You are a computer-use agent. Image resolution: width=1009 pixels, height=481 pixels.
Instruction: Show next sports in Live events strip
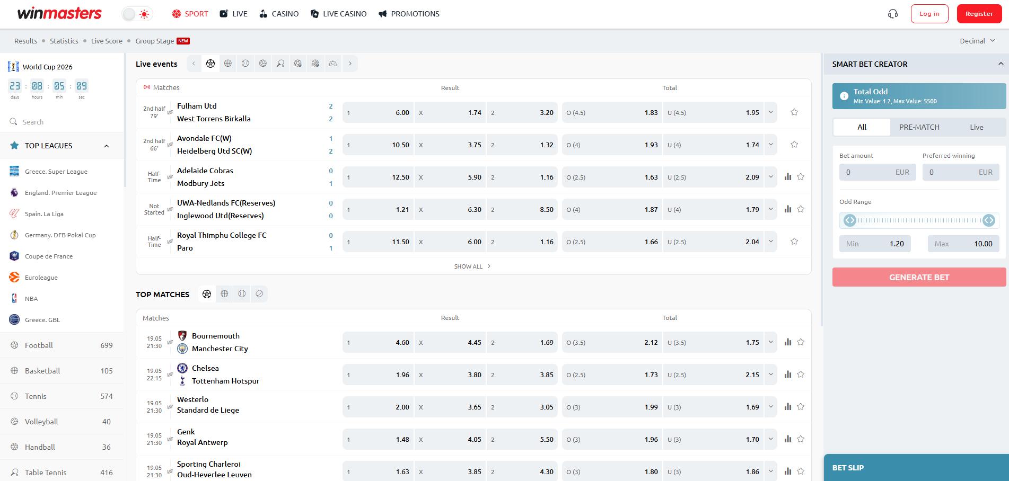pyautogui.click(x=350, y=64)
